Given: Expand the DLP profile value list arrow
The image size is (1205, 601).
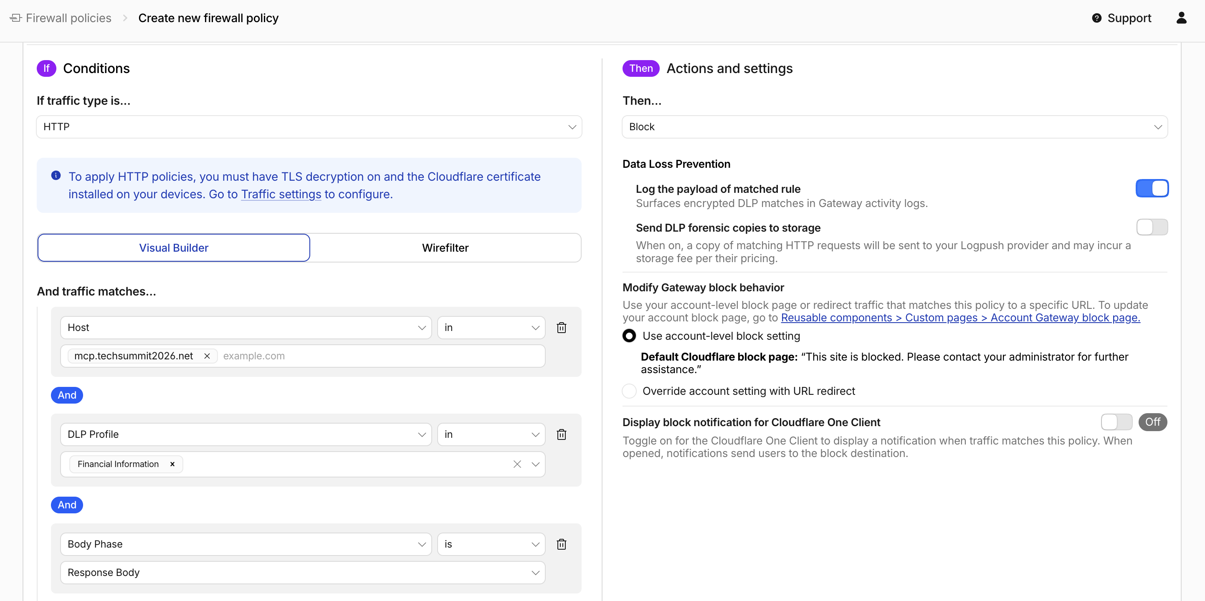Looking at the screenshot, I should click(535, 464).
